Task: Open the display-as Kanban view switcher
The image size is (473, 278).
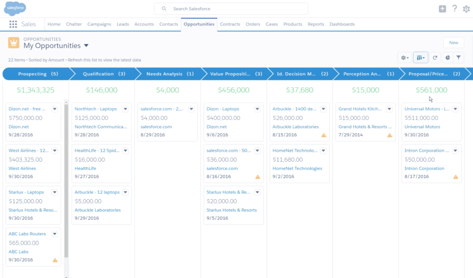Action: tap(420, 58)
